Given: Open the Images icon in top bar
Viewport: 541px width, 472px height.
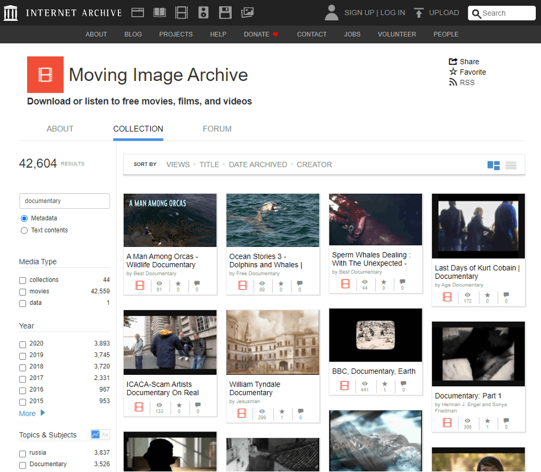Looking at the screenshot, I should [247, 13].
